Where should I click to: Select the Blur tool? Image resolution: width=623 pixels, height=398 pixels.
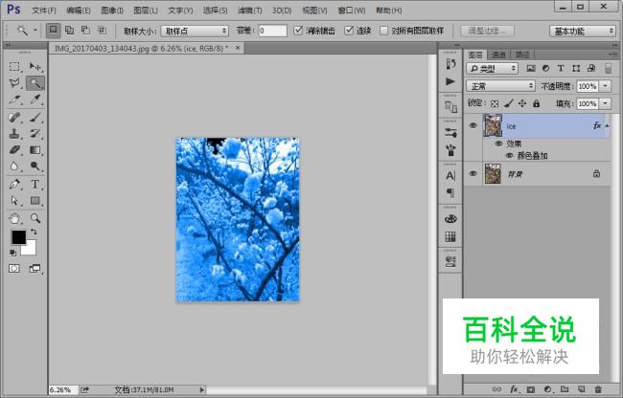pos(14,166)
